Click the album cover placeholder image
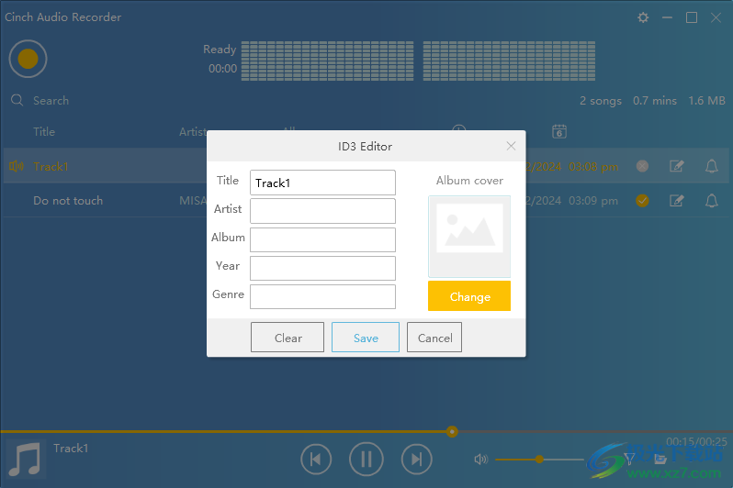Image resolution: width=733 pixels, height=488 pixels. point(469,237)
